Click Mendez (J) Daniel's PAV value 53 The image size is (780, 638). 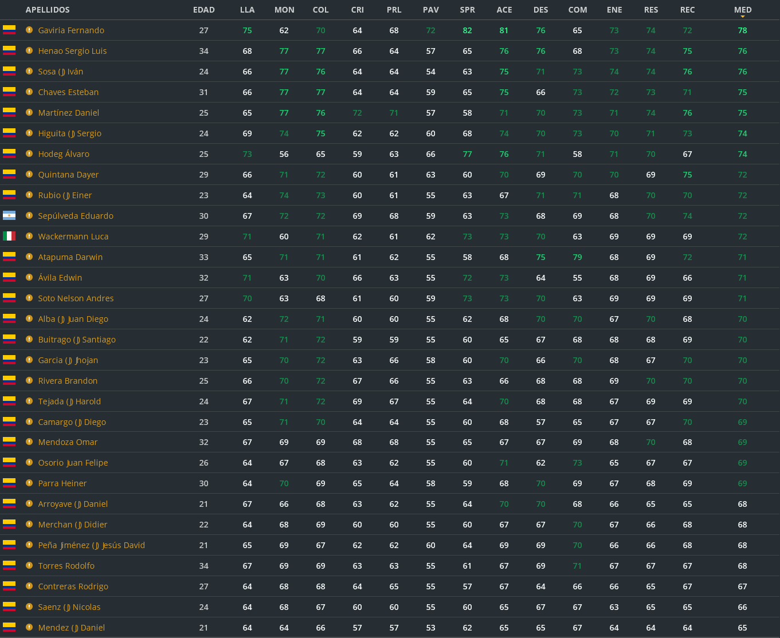pos(431,628)
